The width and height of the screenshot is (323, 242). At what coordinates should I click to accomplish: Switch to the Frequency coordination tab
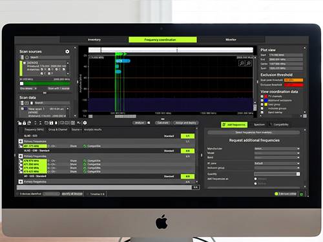click(163, 39)
